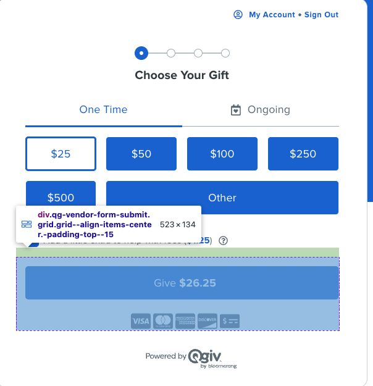373x386 pixels.
Task: Switch to the Ongoing tab
Action: pyautogui.click(x=261, y=110)
